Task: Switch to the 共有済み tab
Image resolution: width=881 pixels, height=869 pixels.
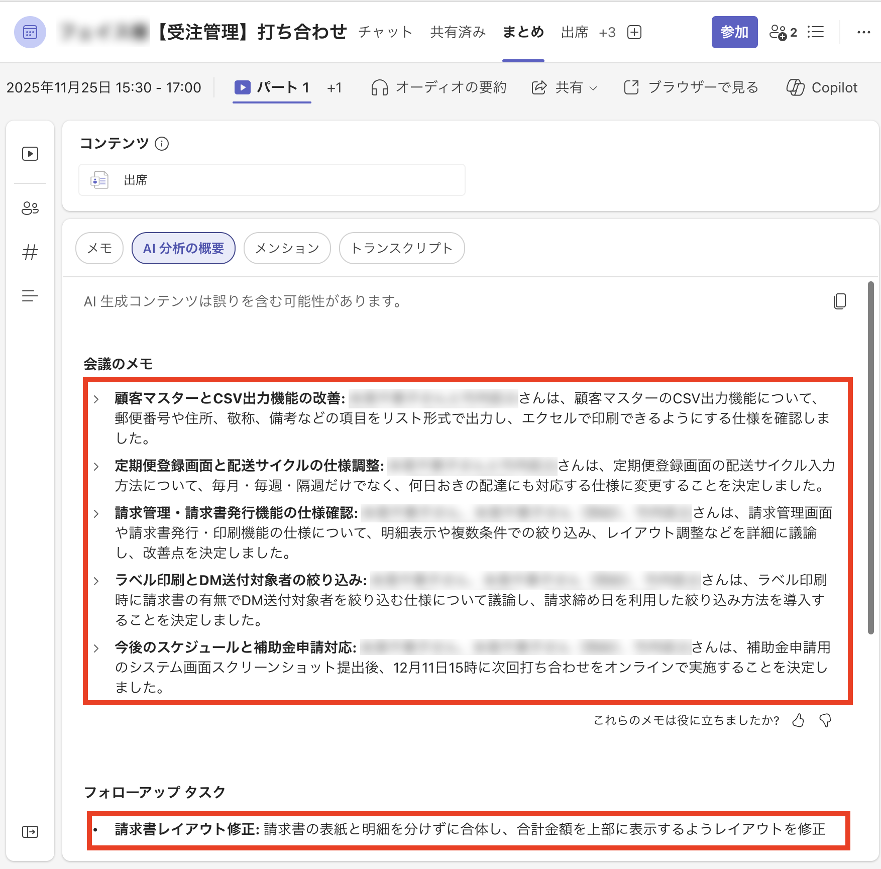Action: tap(458, 32)
